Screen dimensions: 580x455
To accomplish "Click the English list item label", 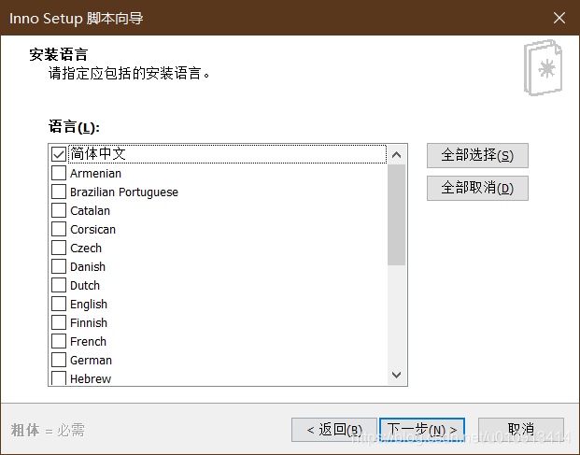I will [89, 305].
